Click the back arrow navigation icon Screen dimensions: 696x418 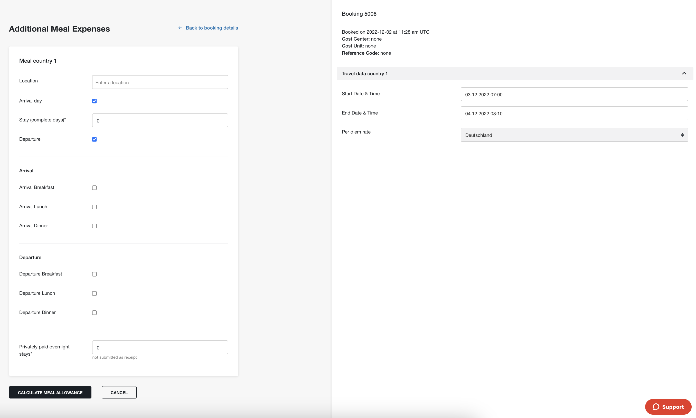click(180, 28)
